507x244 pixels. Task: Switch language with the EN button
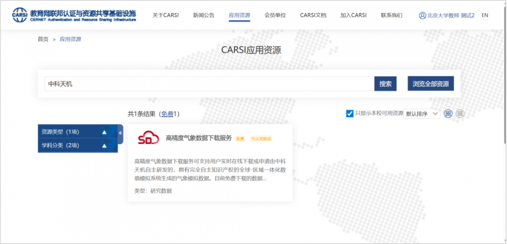tap(485, 15)
